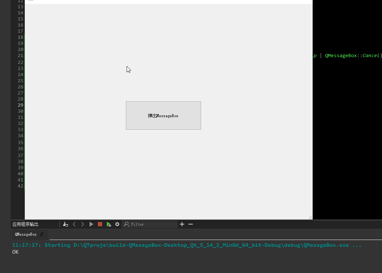This screenshot has height=273, width=382.
Task: Close the QMessgeBox output tab
Action: pos(42,234)
